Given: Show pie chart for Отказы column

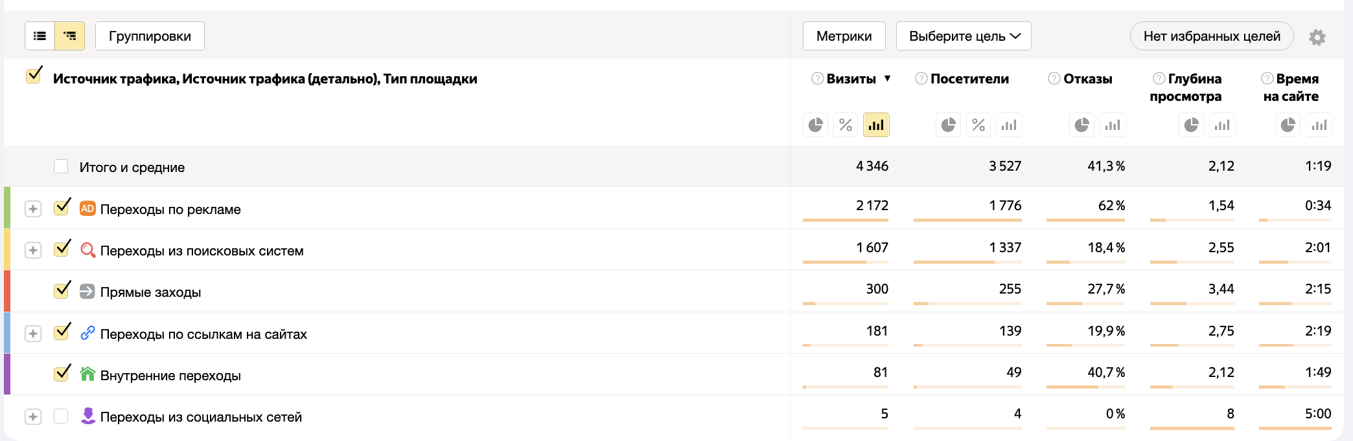Looking at the screenshot, I should [x=1081, y=125].
